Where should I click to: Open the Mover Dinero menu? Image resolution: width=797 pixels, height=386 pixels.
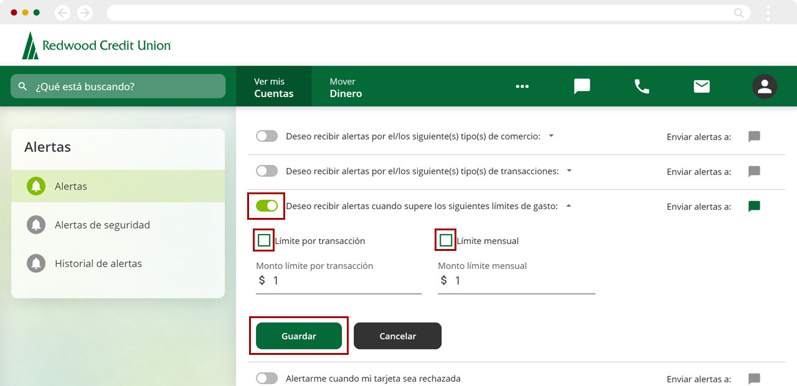pos(346,87)
